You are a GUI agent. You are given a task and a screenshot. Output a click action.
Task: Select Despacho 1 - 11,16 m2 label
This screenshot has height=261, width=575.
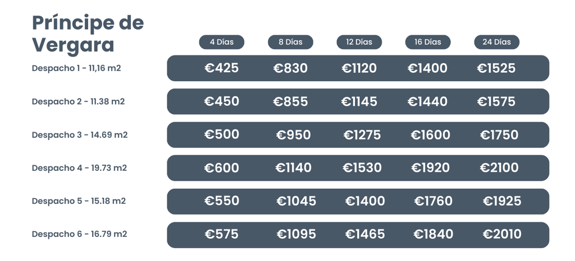tap(76, 68)
